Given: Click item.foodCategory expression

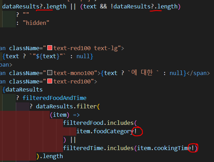Looking at the screenshot, I should pos(105,131).
